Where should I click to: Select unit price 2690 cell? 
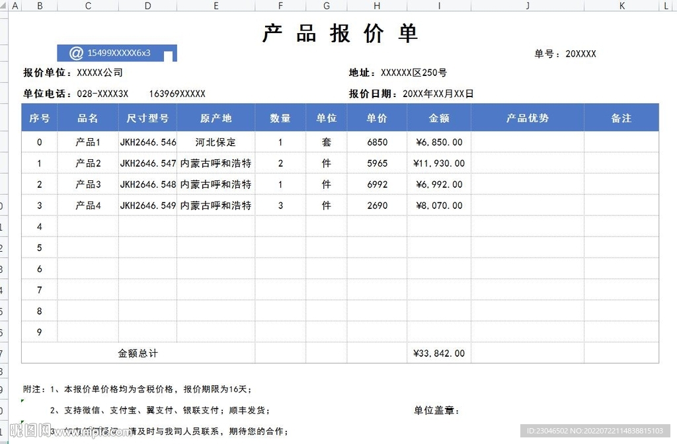click(x=377, y=205)
